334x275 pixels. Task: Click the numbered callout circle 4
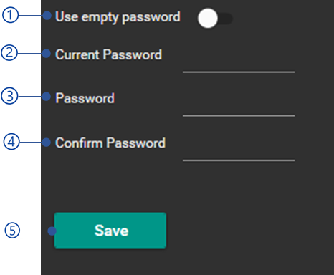click(11, 142)
